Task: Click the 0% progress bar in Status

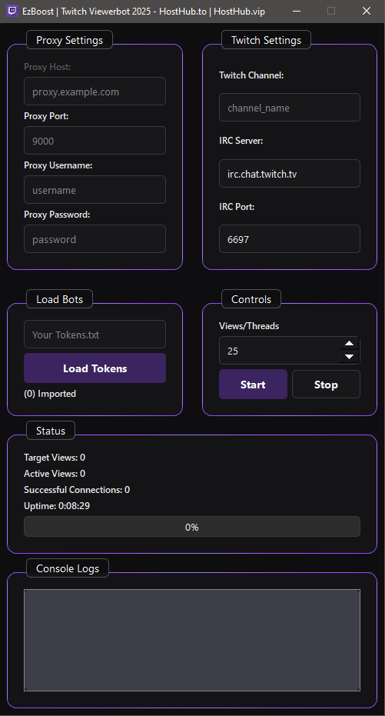Action: tap(192, 527)
